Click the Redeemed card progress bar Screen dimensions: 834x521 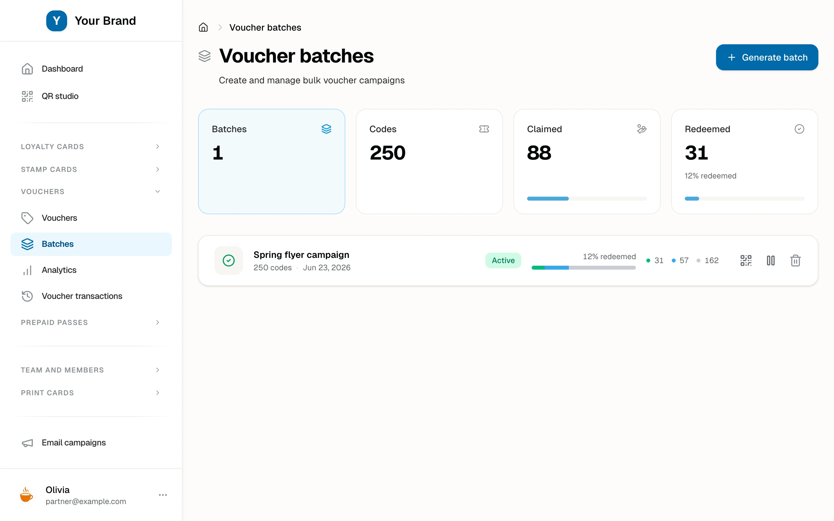744,199
